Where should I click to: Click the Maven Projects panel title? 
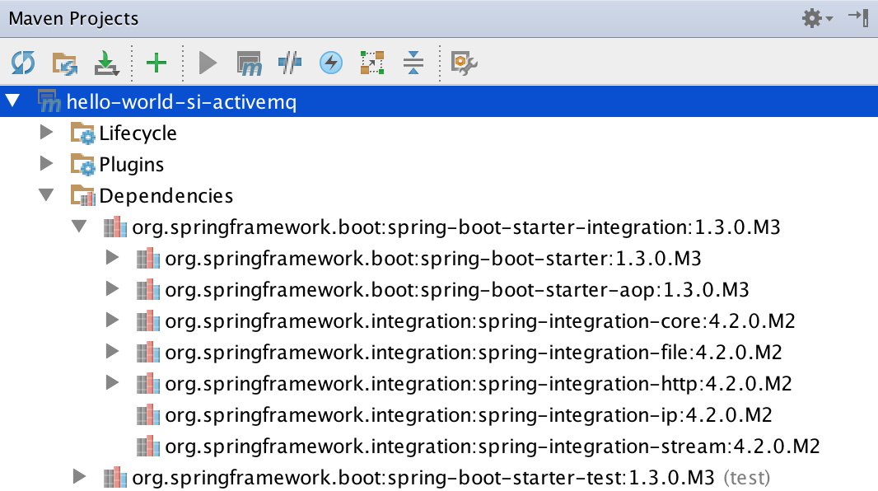[x=73, y=18]
